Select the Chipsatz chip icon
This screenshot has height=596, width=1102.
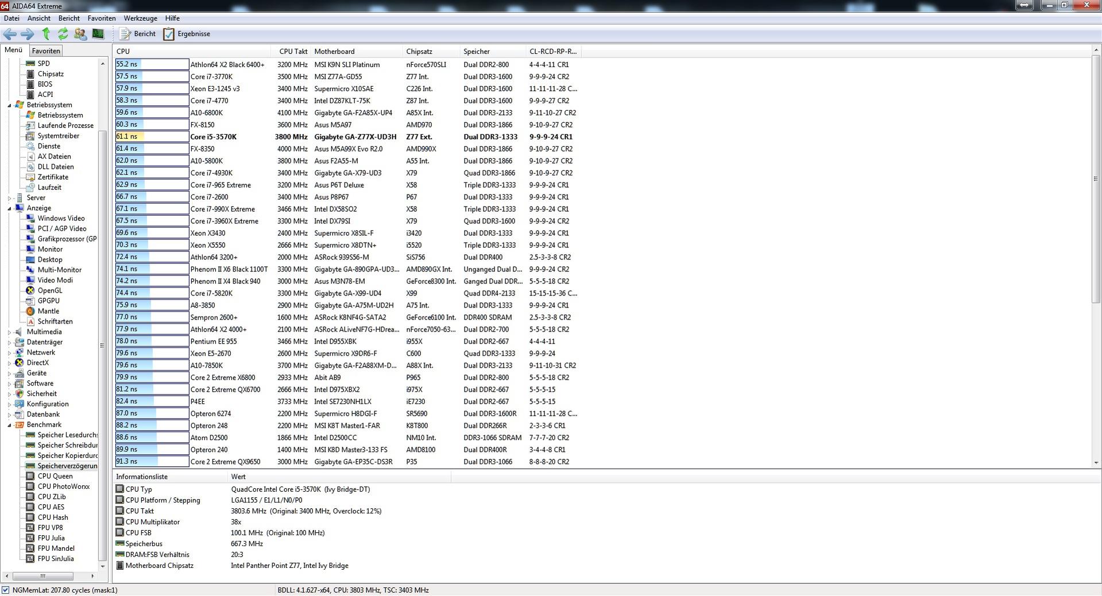[30, 74]
